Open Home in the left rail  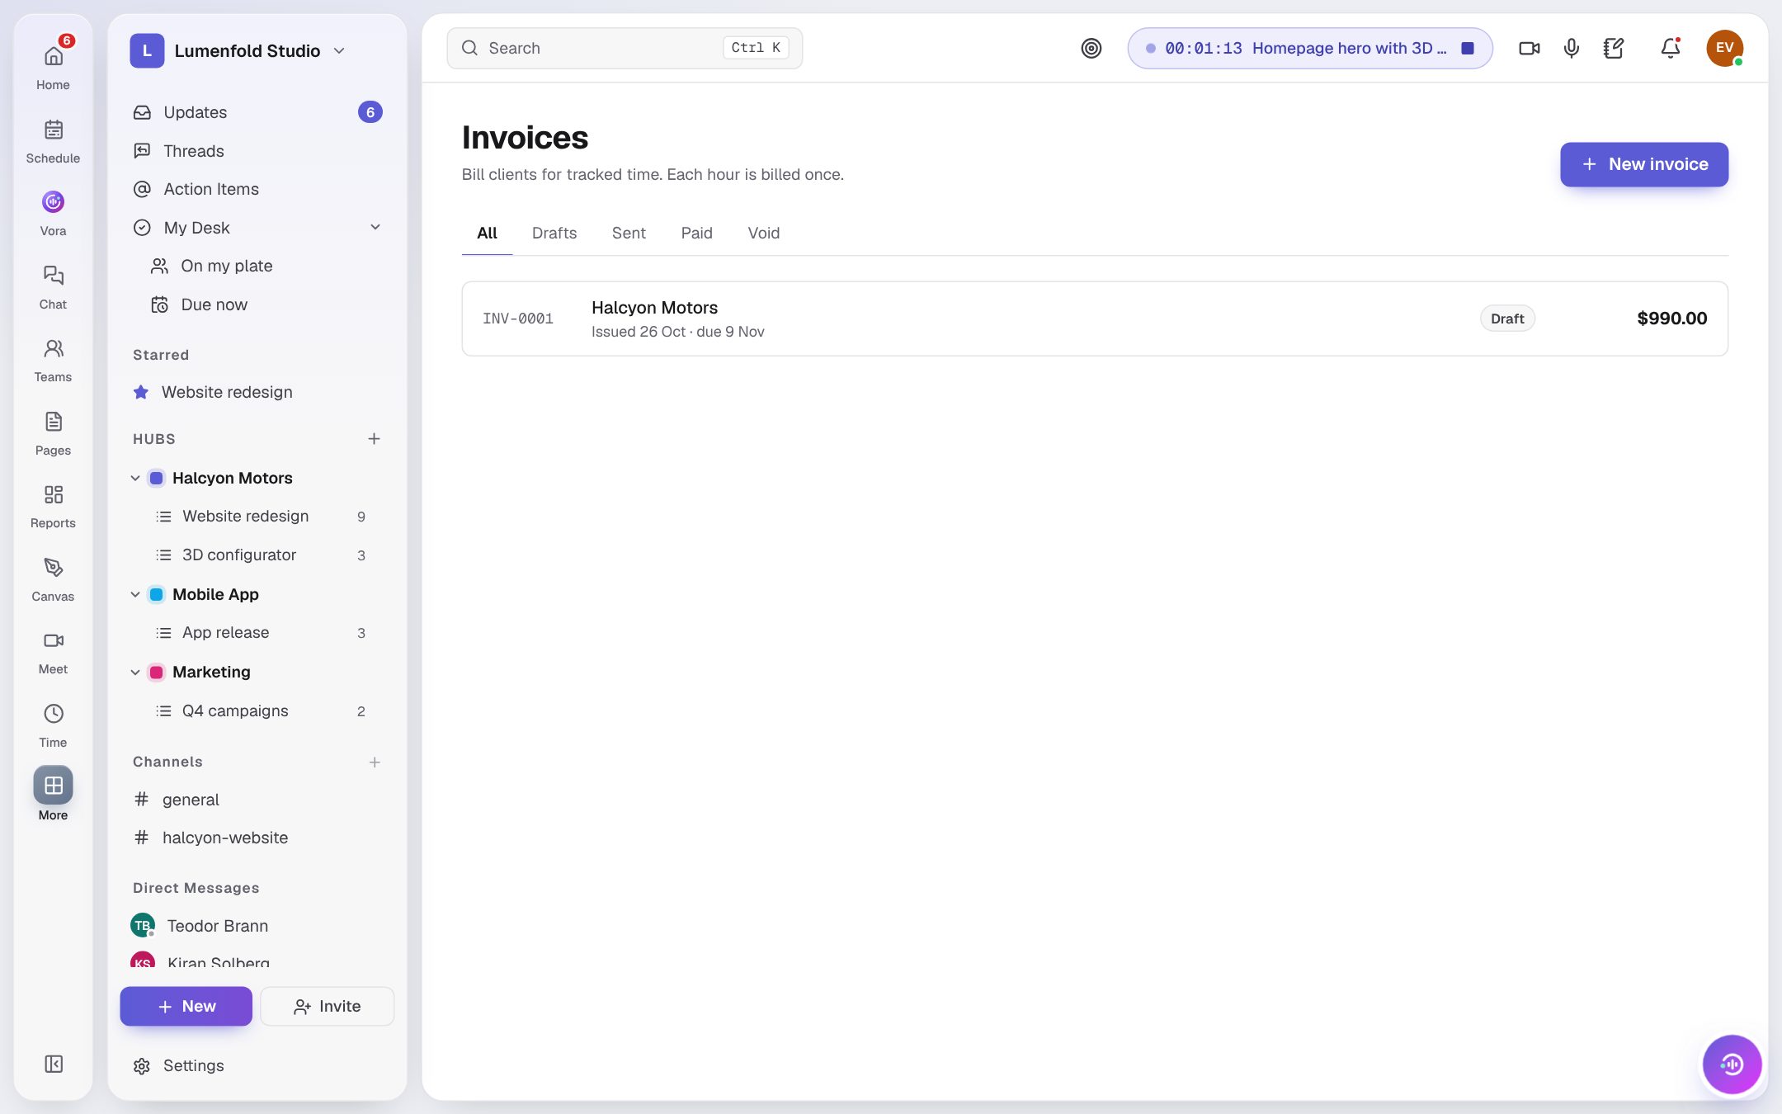point(53,65)
